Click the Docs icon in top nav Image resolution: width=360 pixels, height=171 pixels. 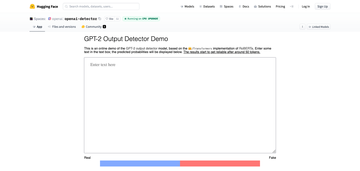(240, 6)
